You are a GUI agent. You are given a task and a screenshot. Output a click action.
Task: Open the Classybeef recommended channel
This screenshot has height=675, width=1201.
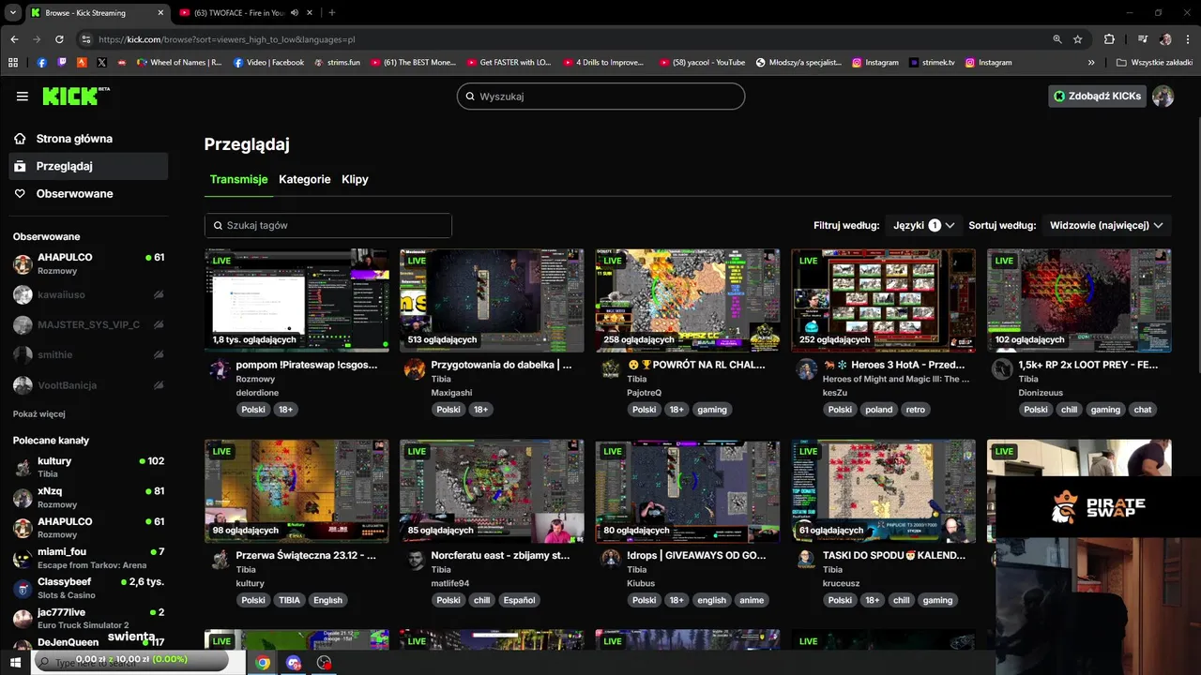[x=89, y=588]
